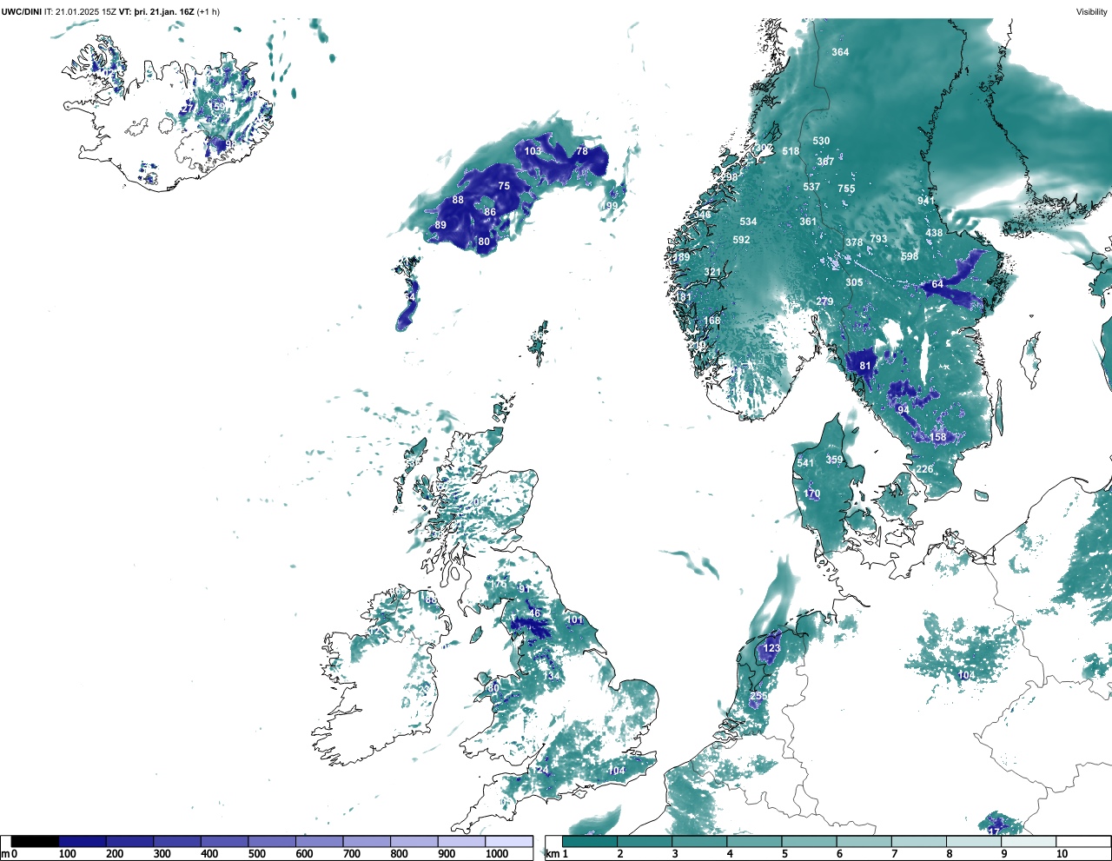Screen dimensions: 1112x861
Task: Click the 9–10 km palest teal swatch
Action: tap(1028, 841)
